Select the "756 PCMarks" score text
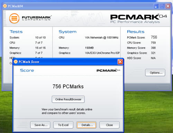The height and width of the screenshot is (133, 173). coord(68,87)
